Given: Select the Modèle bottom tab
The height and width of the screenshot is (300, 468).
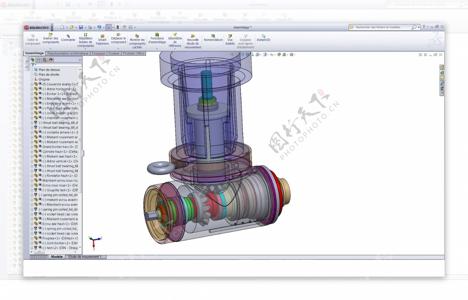Looking at the screenshot, I should click(57, 257).
